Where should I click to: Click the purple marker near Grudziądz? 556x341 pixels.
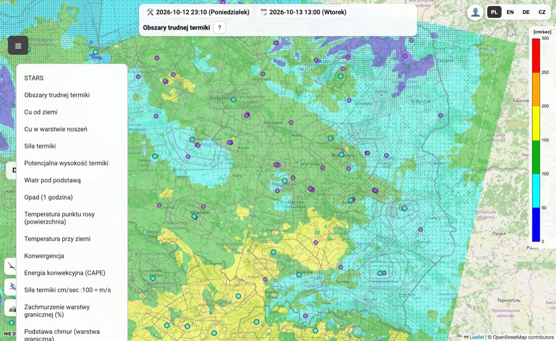point(263,74)
